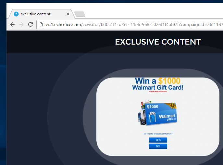Image resolution: width=223 pixels, height=165 pixels.
Task: Click the red 'No purchase necessary' fine print
Action: pyautogui.click(x=158, y=91)
